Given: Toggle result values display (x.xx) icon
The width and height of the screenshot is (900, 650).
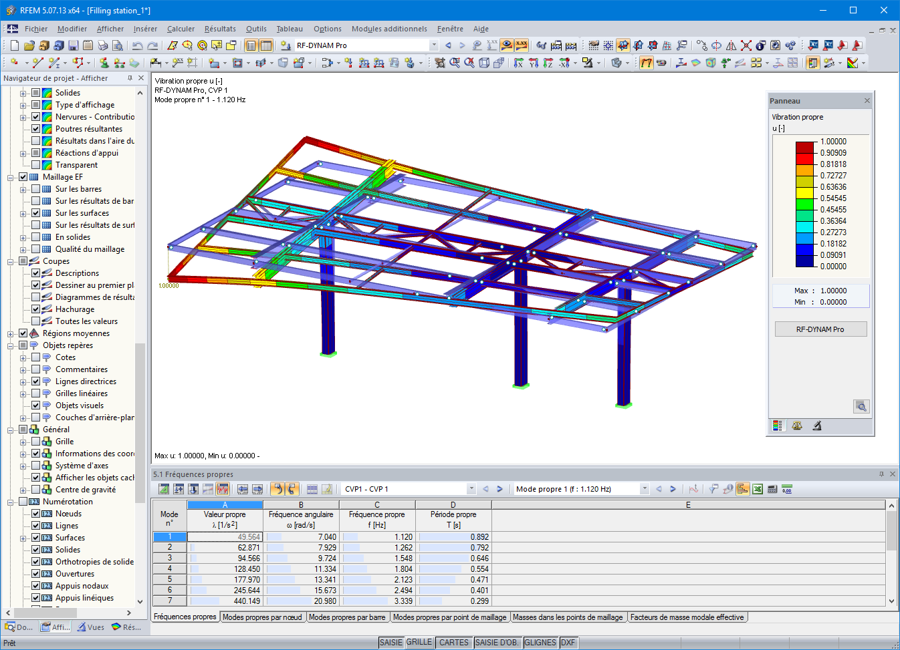Looking at the screenshot, I should click(522, 45).
